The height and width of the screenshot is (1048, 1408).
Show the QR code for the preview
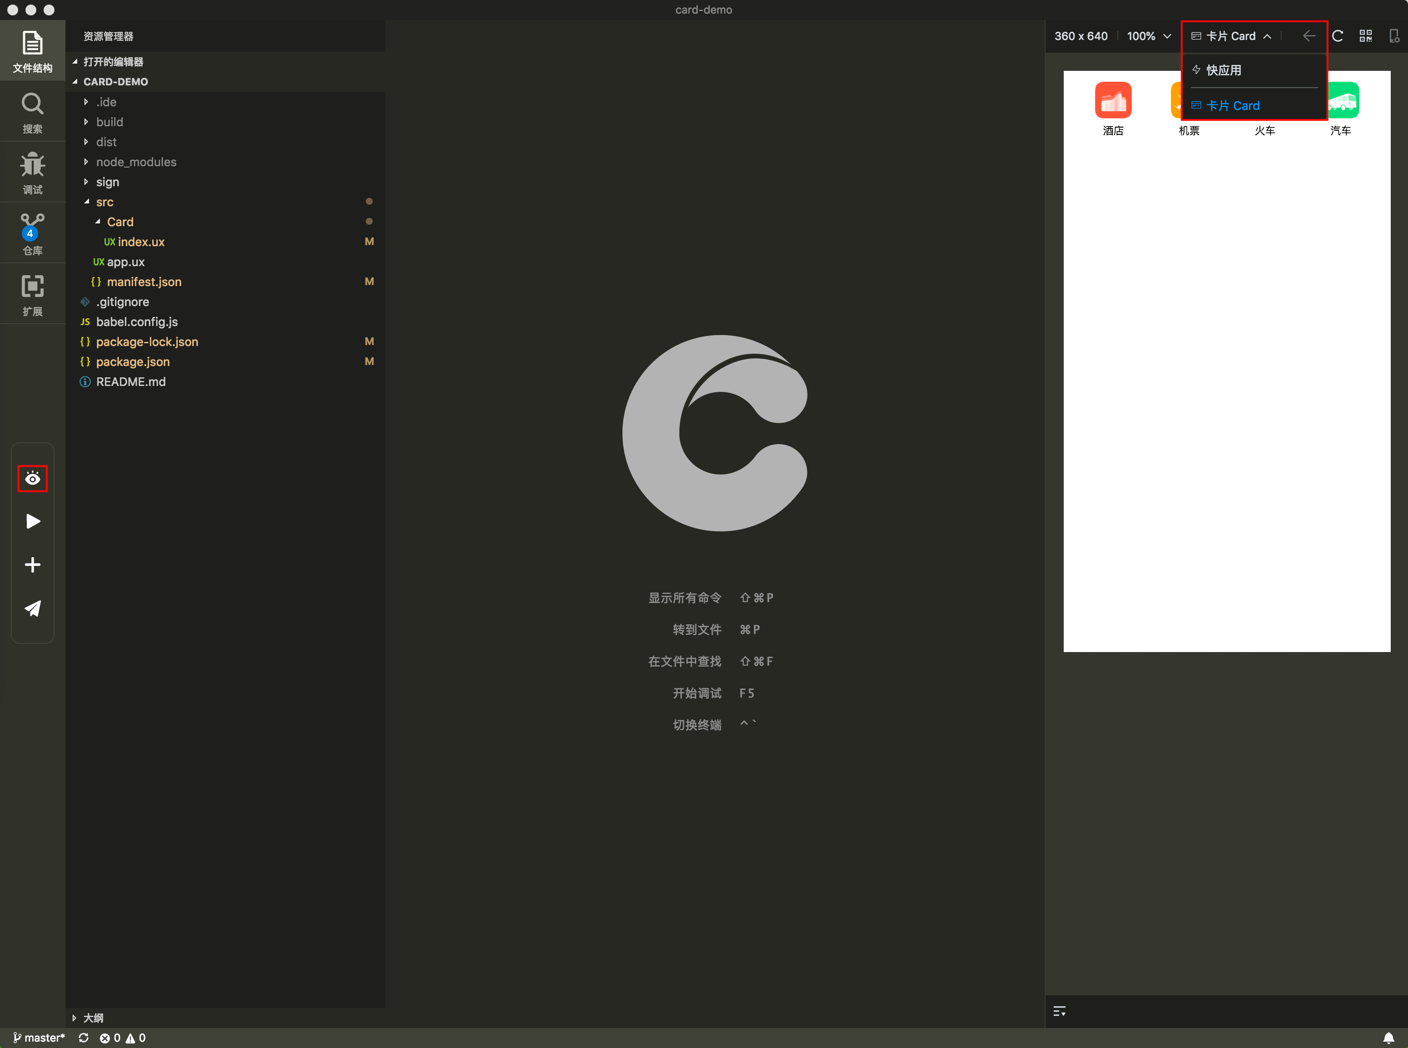[1365, 36]
